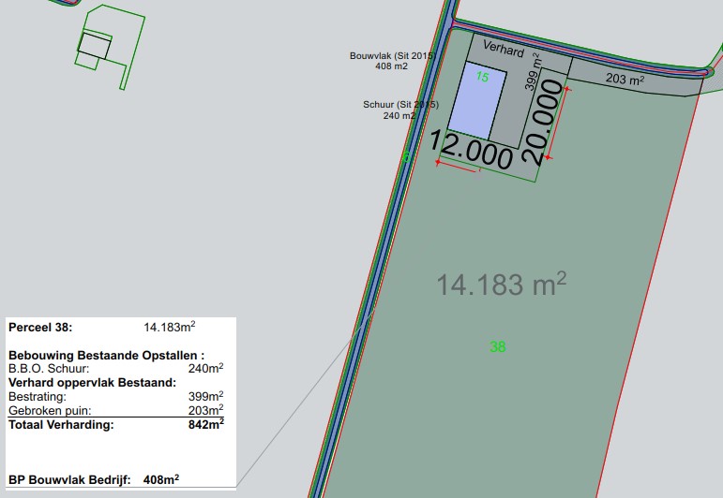Click the small black-outlined building at top left
This screenshot has height=498, width=723.
95,46
